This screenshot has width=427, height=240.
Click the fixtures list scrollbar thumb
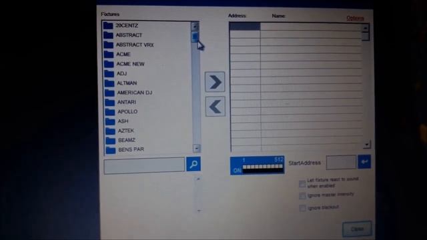195,37
